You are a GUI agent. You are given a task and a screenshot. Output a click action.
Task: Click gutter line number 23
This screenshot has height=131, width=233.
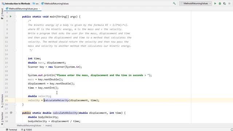coord(7,92)
